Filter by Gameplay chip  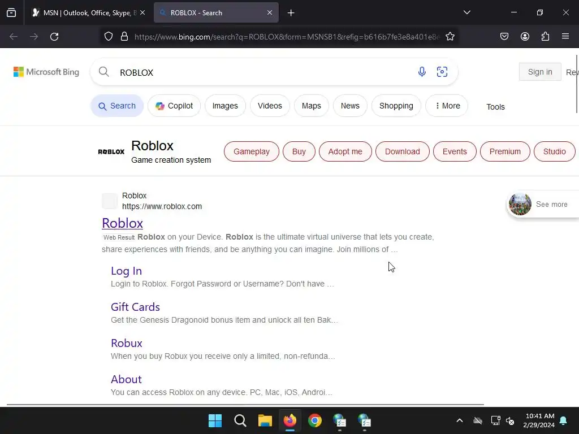252,151
